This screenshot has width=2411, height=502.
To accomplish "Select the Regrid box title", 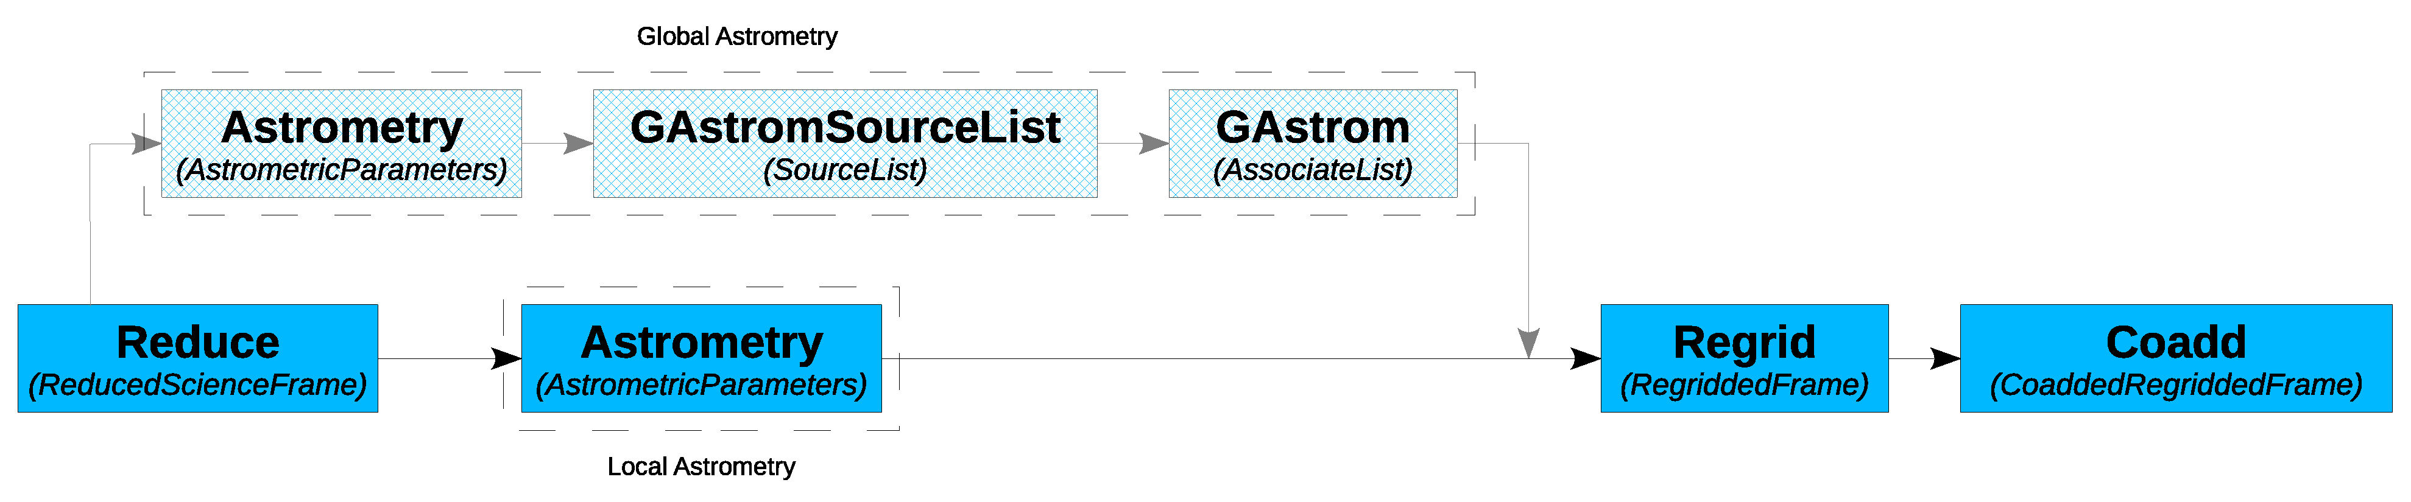I will pos(1743,342).
